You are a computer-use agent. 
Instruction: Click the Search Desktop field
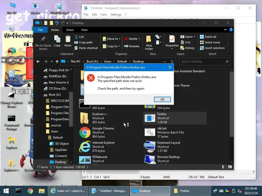205,62
